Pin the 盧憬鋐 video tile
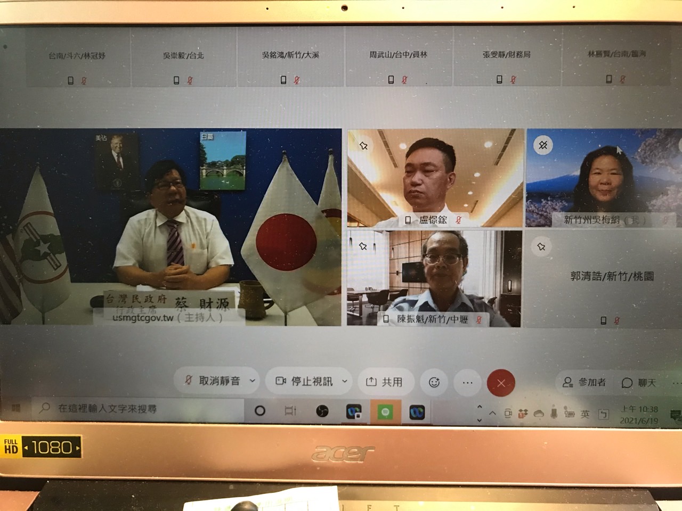Image resolution: width=682 pixels, height=511 pixels. (x=364, y=145)
